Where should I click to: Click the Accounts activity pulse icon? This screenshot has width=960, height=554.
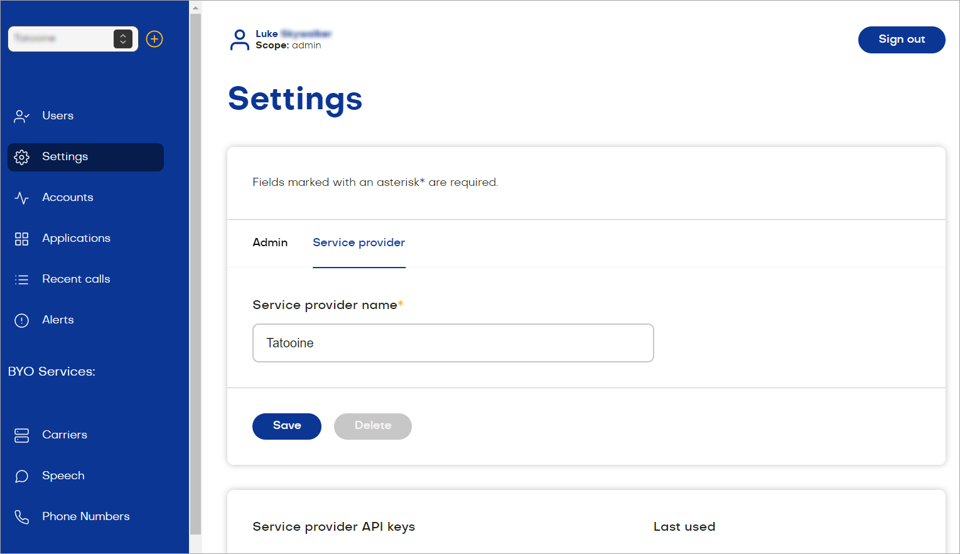point(22,198)
